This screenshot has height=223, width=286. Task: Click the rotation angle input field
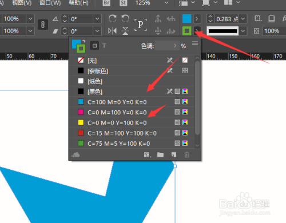click(81, 19)
